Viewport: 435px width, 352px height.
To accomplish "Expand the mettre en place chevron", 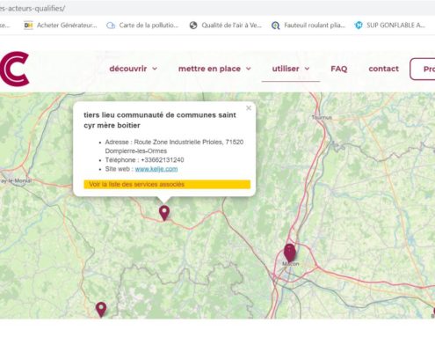I will 249,69.
